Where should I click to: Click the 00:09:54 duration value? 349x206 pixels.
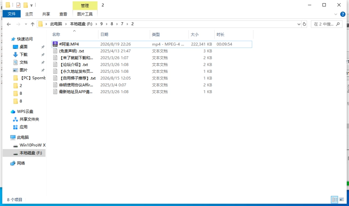pyautogui.click(x=224, y=44)
